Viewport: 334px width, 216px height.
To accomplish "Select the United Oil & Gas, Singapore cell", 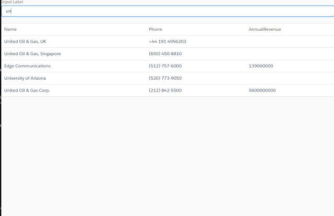I will click(32, 54).
